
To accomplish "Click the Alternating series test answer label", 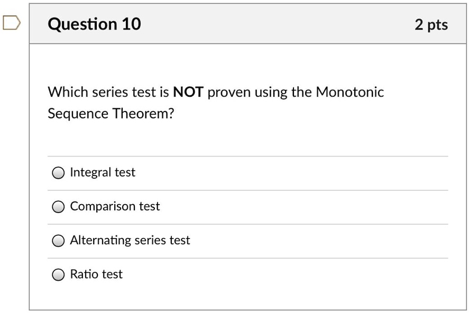I will click(130, 240).
